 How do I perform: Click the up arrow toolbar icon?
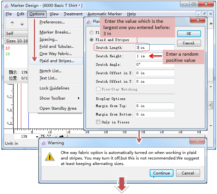12,23
